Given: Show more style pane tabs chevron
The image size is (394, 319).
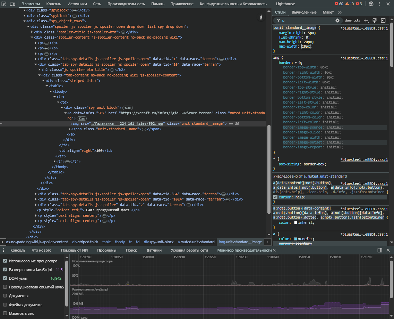Looking at the screenshot, I should coord(340,12).
